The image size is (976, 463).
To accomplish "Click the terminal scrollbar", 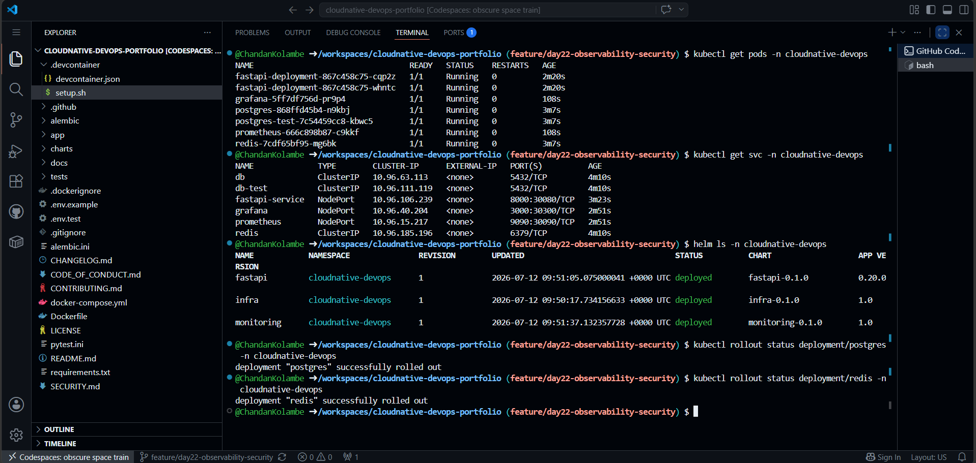I will point(890,229).
